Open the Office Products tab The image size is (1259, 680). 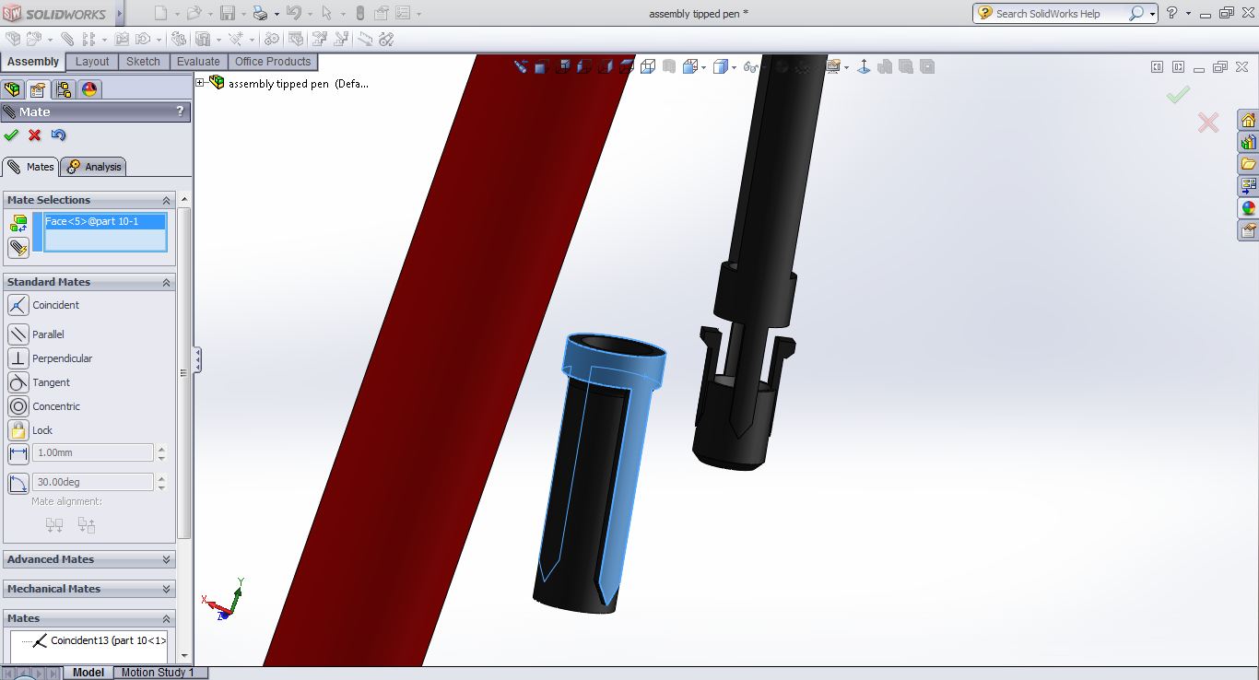click(x=273, y=62)
